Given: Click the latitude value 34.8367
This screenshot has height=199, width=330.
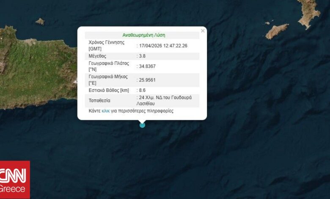Looking at the screenshot, I should pos(147,66).
